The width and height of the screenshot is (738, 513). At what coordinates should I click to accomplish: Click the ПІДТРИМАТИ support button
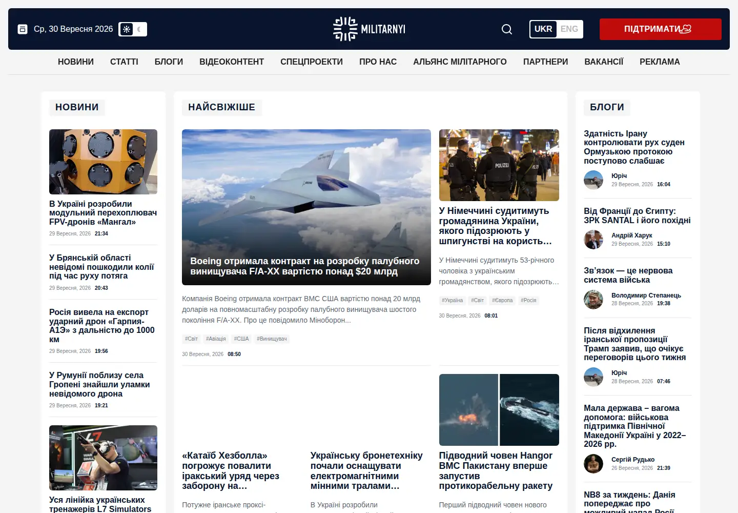tap(661, 29)
